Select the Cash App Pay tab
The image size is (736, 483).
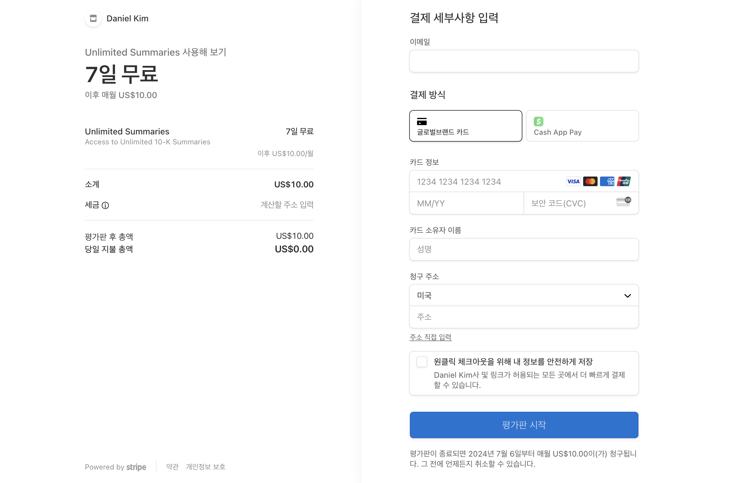[582, 126]
